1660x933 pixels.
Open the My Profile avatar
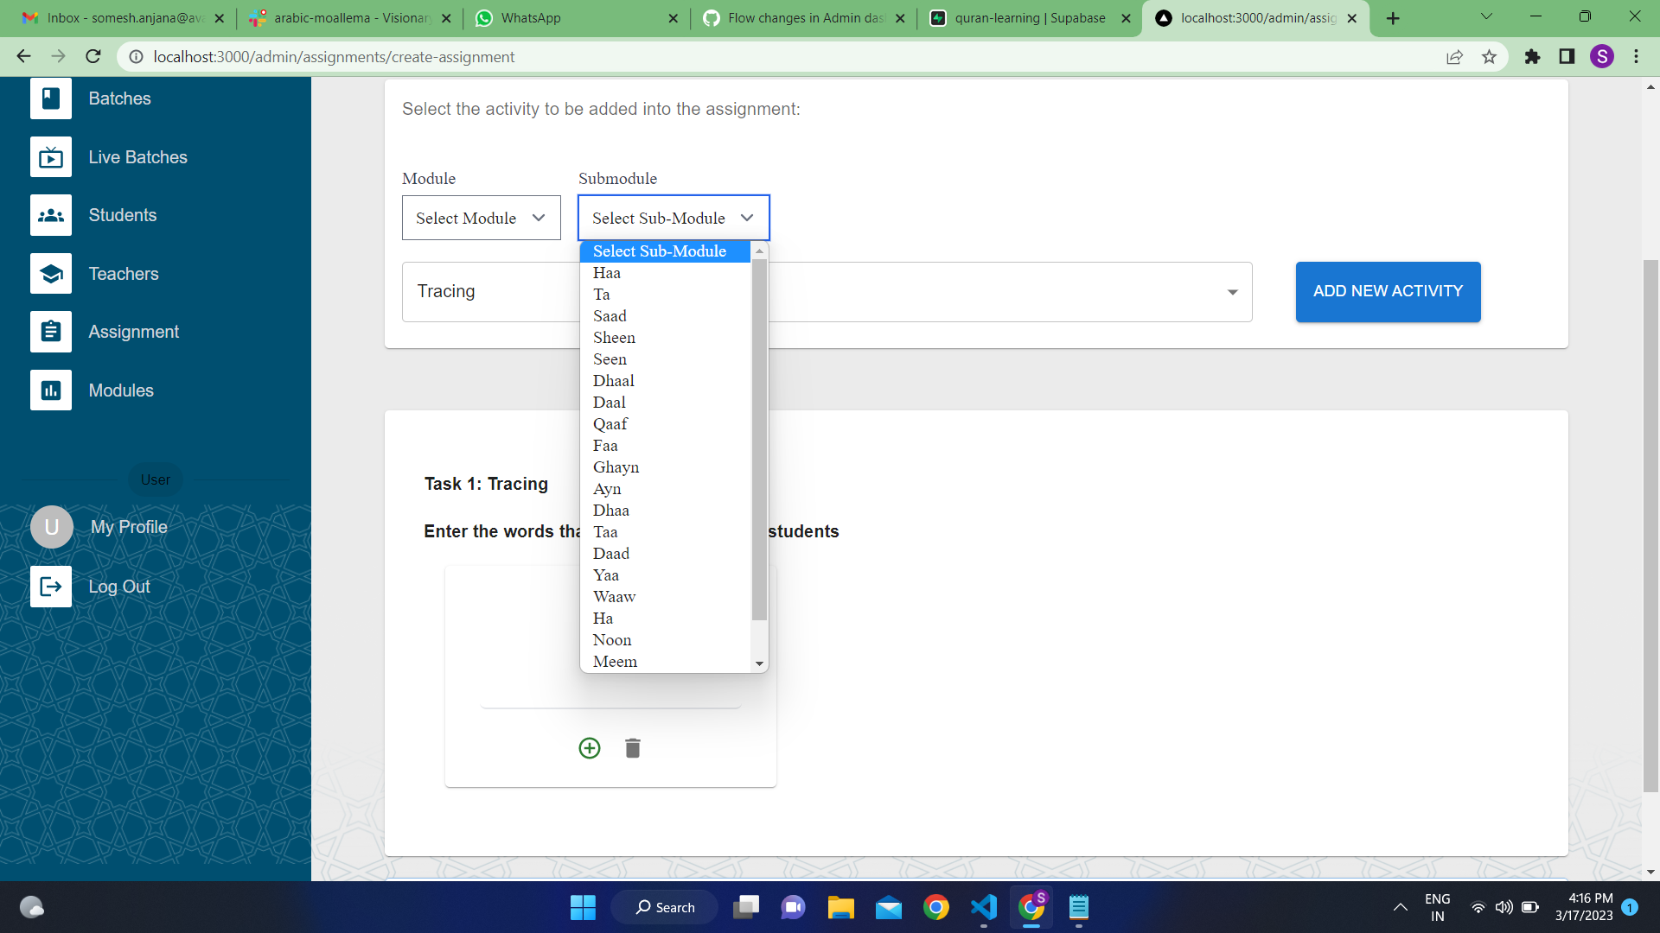click(51, 526)
